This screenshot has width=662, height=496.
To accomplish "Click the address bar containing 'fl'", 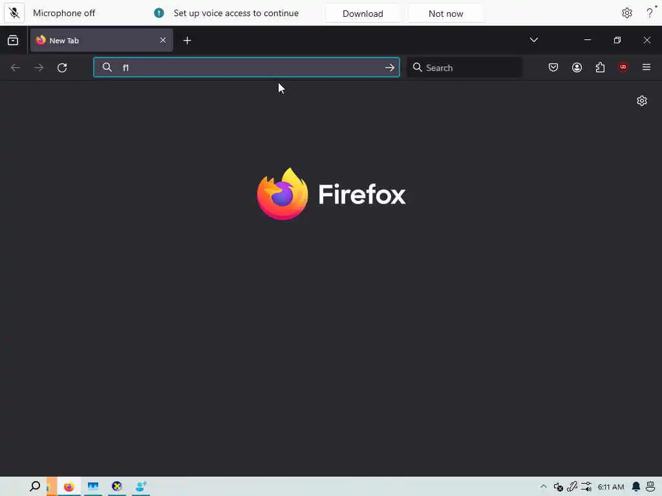I will point(246,67).
